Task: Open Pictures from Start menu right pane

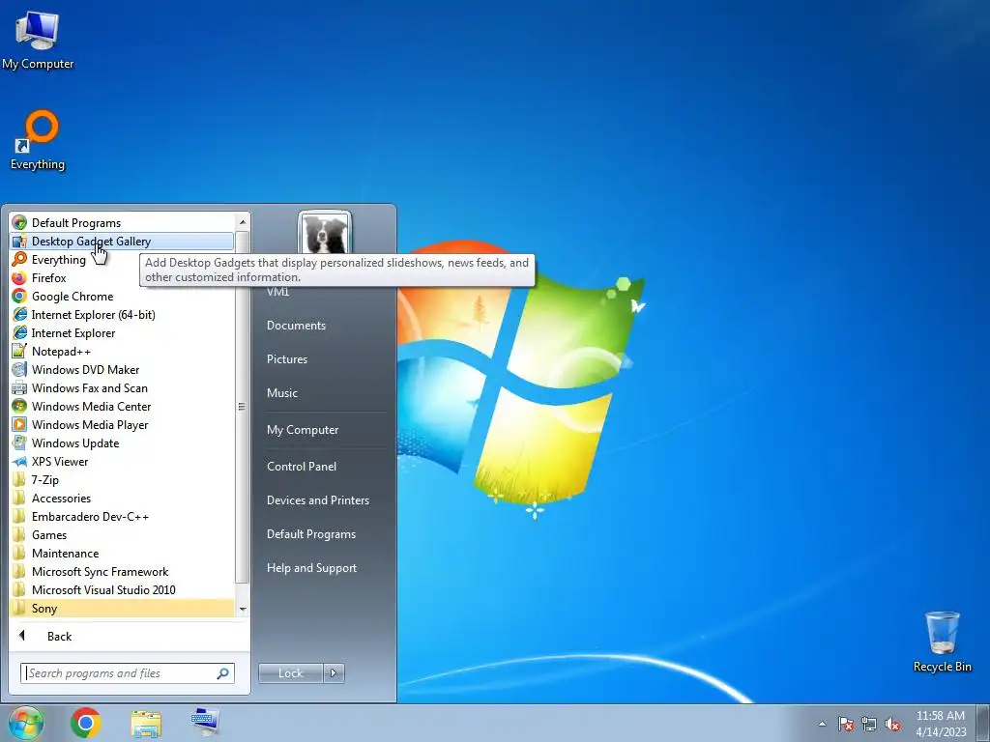Action: [x=286, y=359]
